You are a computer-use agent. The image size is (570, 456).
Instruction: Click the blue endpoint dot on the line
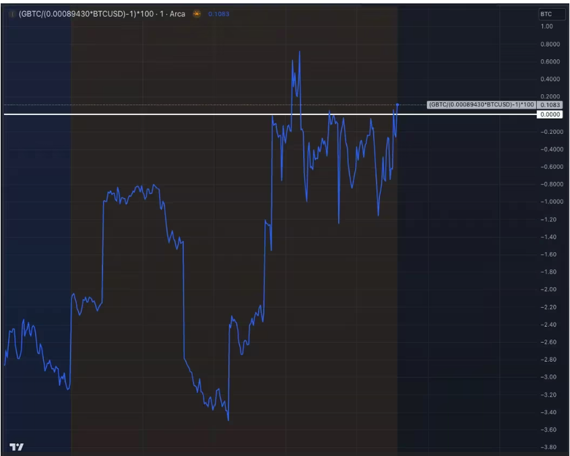click(398, 104)
